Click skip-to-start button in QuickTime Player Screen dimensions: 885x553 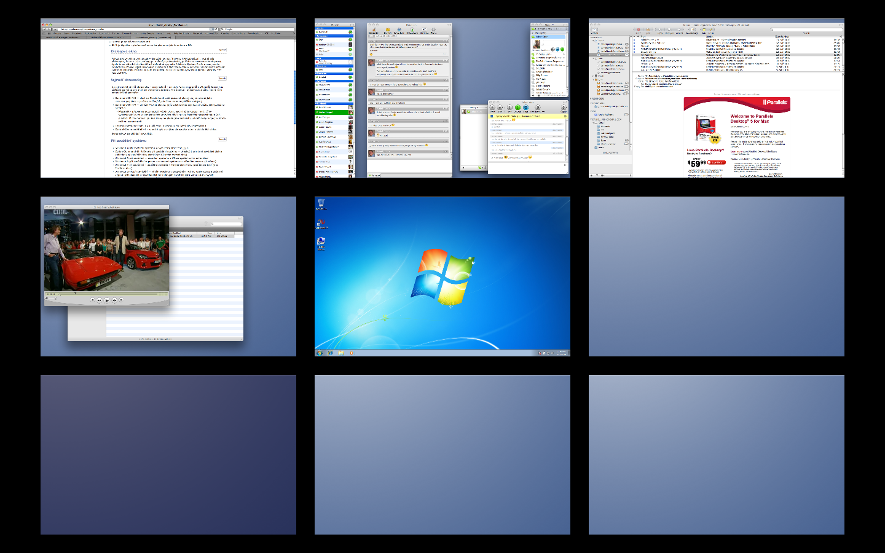pyautogui.click(x=93, y=300)
